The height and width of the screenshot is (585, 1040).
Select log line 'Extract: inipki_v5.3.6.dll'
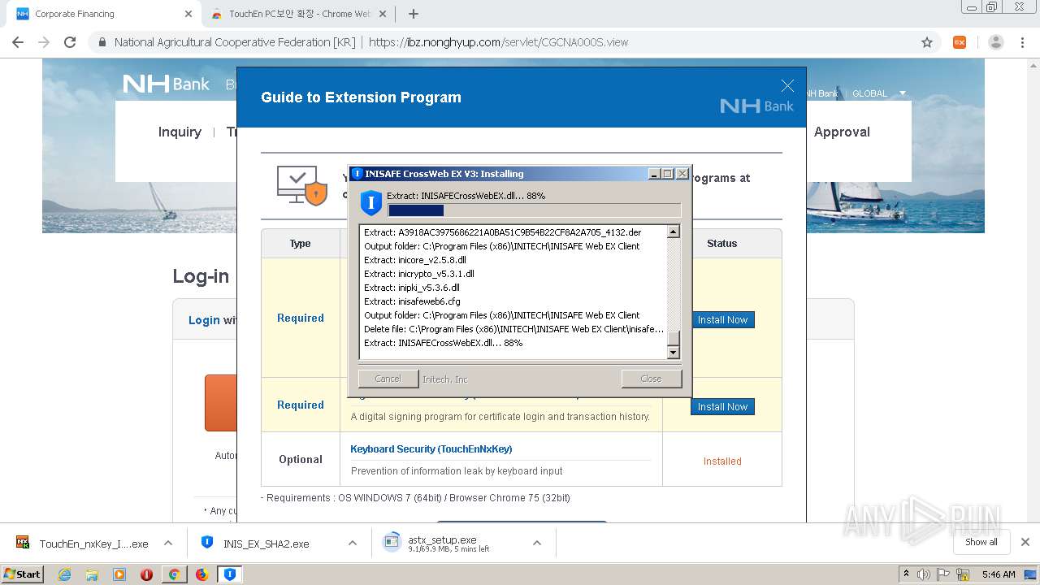point(412,288)
